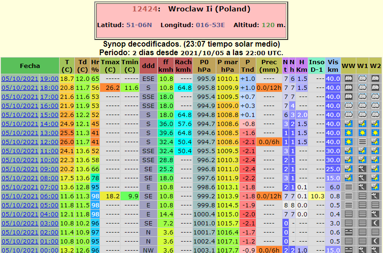Screen dimensions: 383x253
Task: Open the 19:00 time link
Action: (50, 79)
